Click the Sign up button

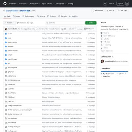[120, 4]
